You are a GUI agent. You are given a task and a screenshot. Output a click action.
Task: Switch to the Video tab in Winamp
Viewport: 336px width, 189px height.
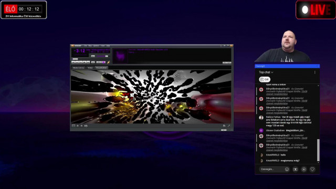point(90,68)
